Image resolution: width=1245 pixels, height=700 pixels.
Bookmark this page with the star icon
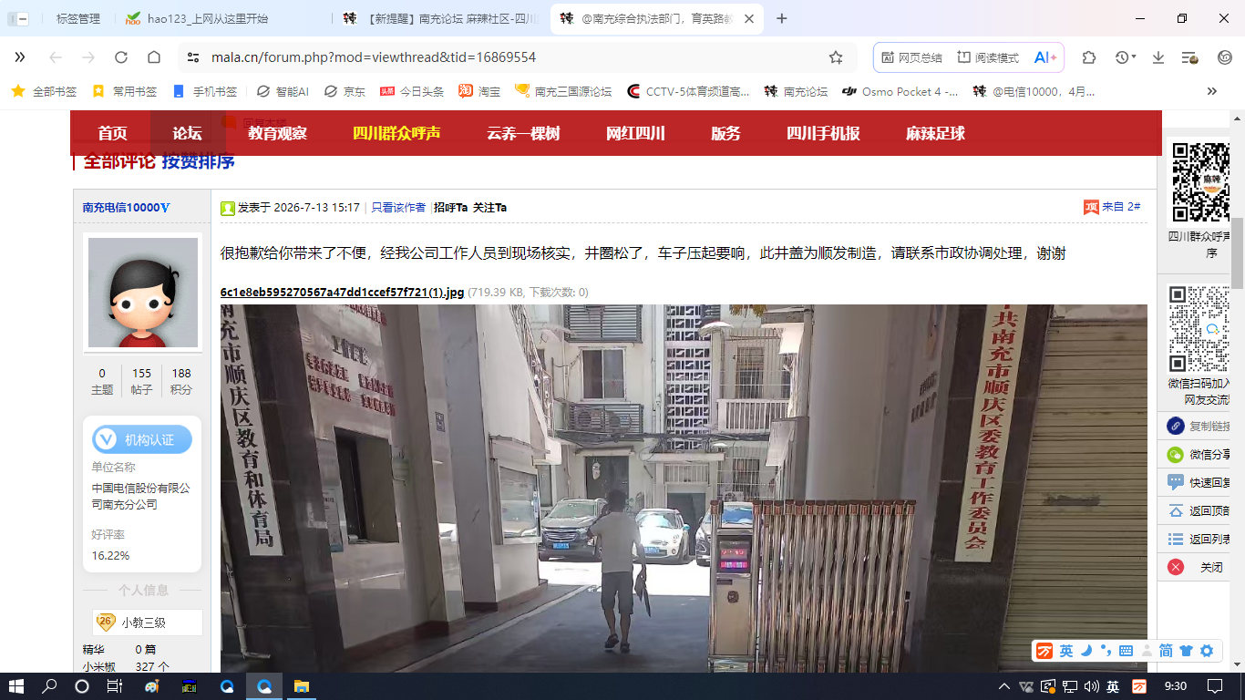[836, 57]
